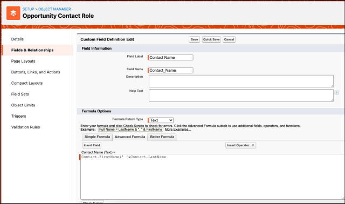Viewport: 345px width, 204px height.
Task: Click inside the formula editor text area
Action: 212,176
